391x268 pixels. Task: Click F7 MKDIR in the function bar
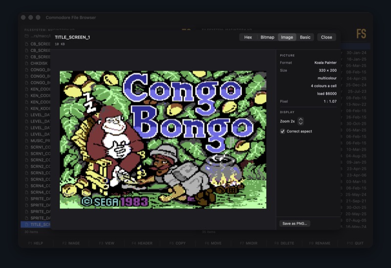(x=248, y=243)
